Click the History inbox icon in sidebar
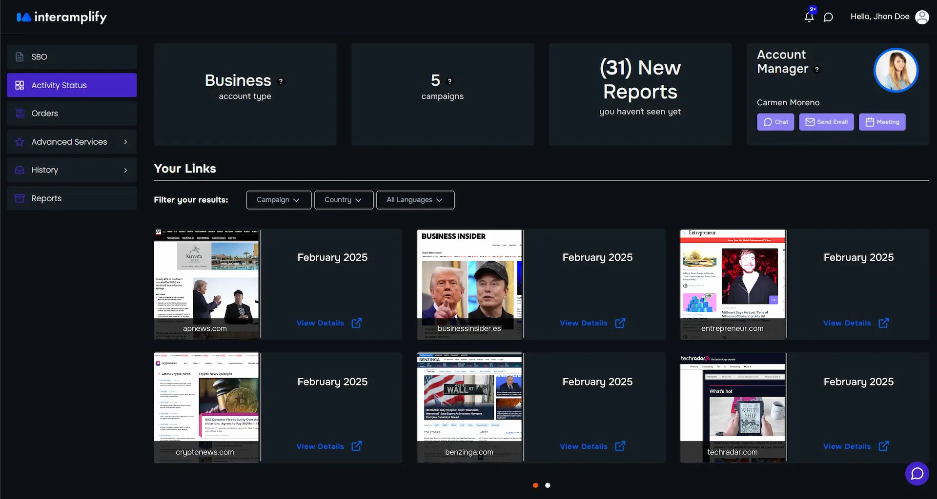Screen dimensions: 937x499 (20, 170)
